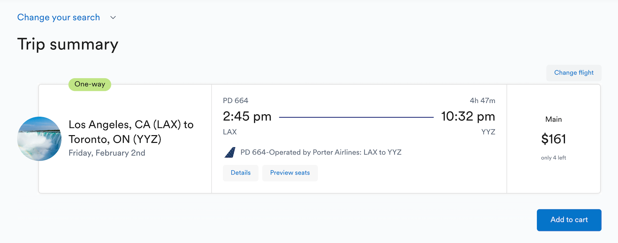Click the 4h 47m flight duration
618x243 pixels.
[482, 101]
